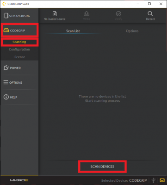Click the Detect magnifier icon
Image resolution: width=167 pixels, height=185 pixels.
pos(150,14)
